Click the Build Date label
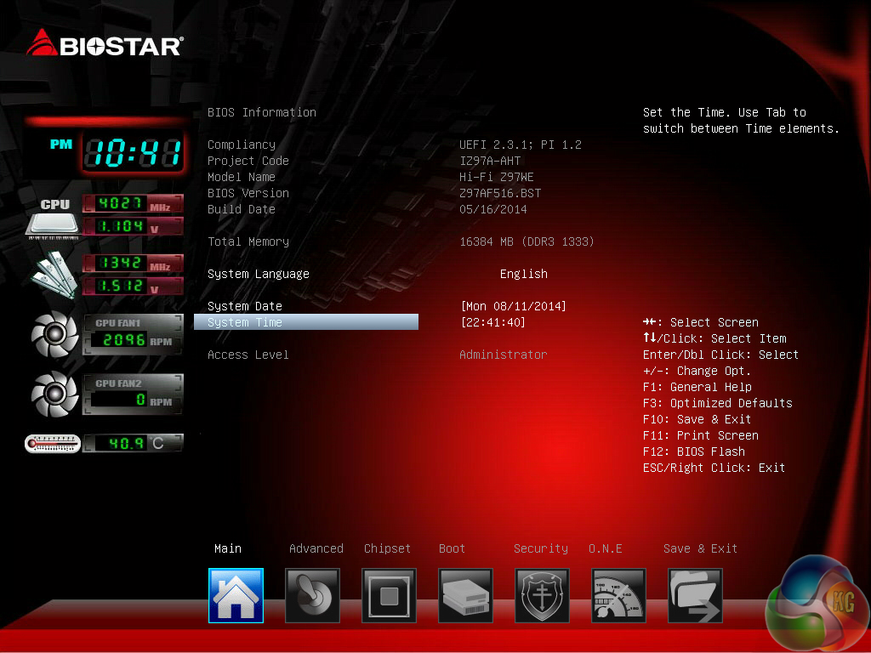The height and width of the screenshot is (653, 871). click(x=241, y=209)
